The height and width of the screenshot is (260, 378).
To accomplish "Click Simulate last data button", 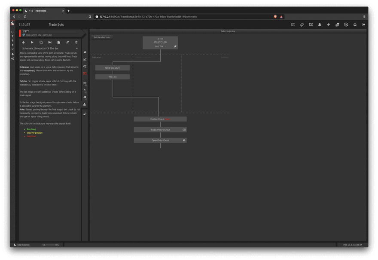I will pos(102,37).
